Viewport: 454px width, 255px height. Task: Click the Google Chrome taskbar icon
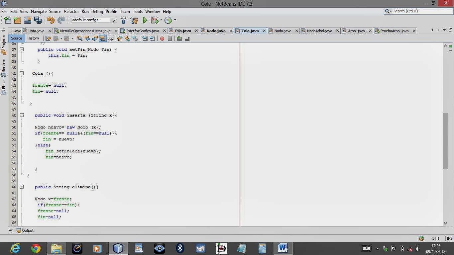[36, 248]
